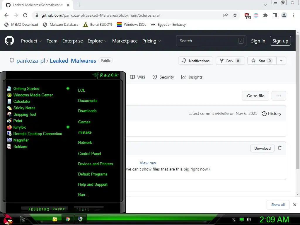Switch to the Security tab
This screenshot has height=225, width=300.
tap(163, 77)
